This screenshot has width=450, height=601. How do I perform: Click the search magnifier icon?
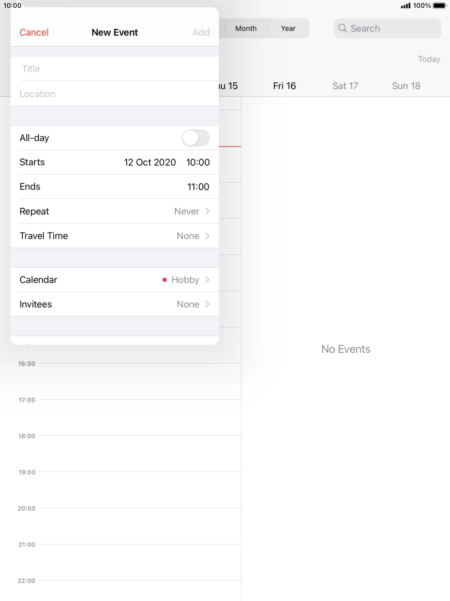[342, 28]
